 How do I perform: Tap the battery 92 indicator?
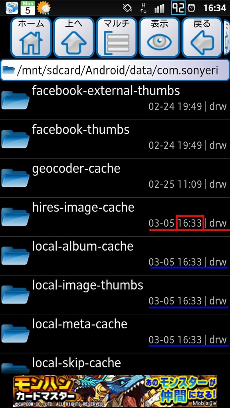tap(178, 8)
